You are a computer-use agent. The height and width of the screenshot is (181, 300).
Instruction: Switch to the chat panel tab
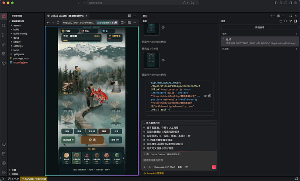coord(145,16)
